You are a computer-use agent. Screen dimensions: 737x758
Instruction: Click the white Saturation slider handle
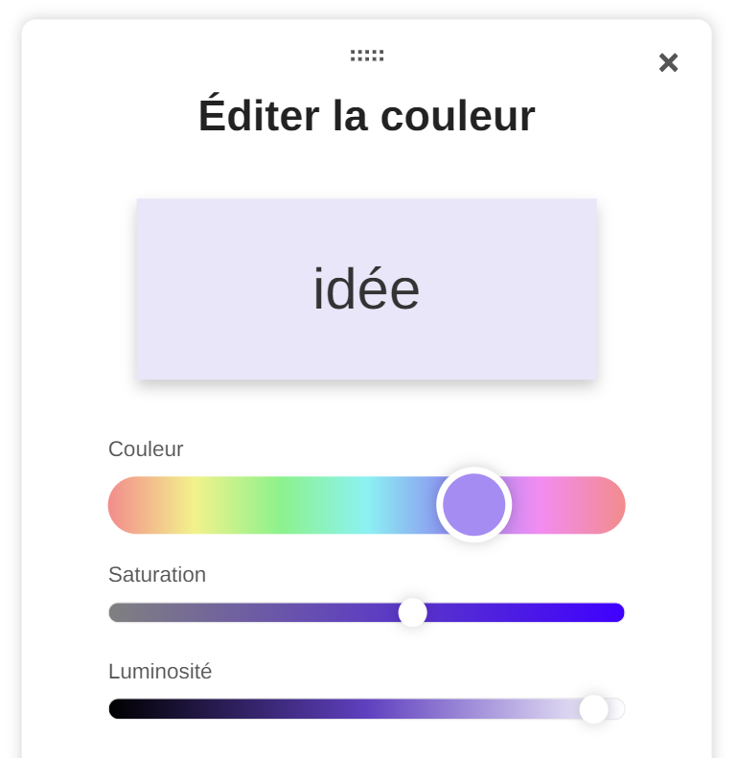tap(412, 612)
